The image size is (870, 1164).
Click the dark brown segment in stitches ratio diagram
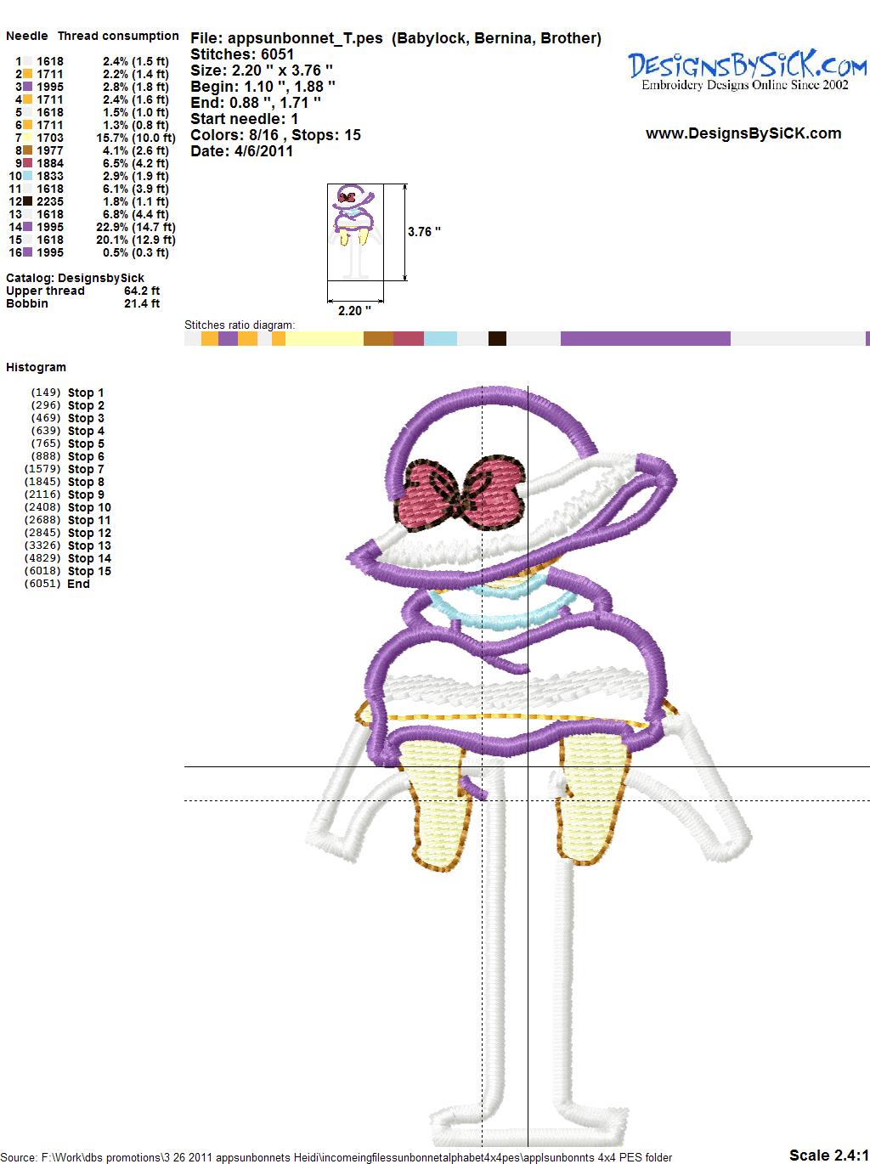(x=497, y=339)
